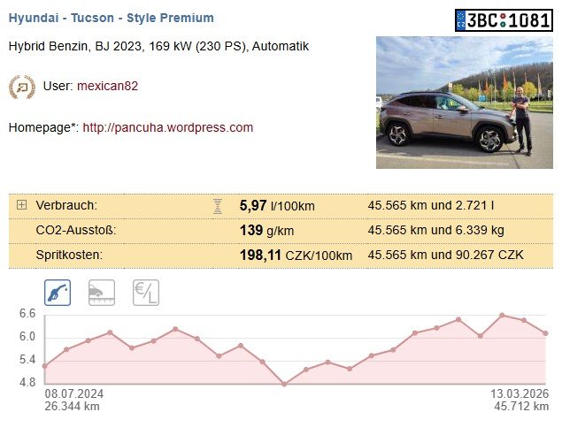This screenshot has width=562, height=435.
Task: Click the lowest point on the consumption chart
Action: click(x=284, y=384)
